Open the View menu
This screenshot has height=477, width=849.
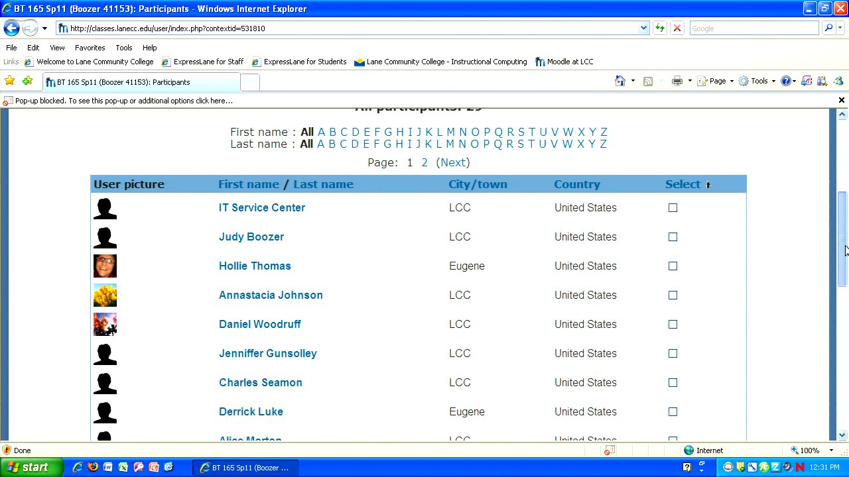pyautogui.click(x=57, y=48)
